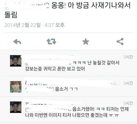Open the first reply's profile avatar
This screenshot has width=137, height=124.
[x=16, y=61]
